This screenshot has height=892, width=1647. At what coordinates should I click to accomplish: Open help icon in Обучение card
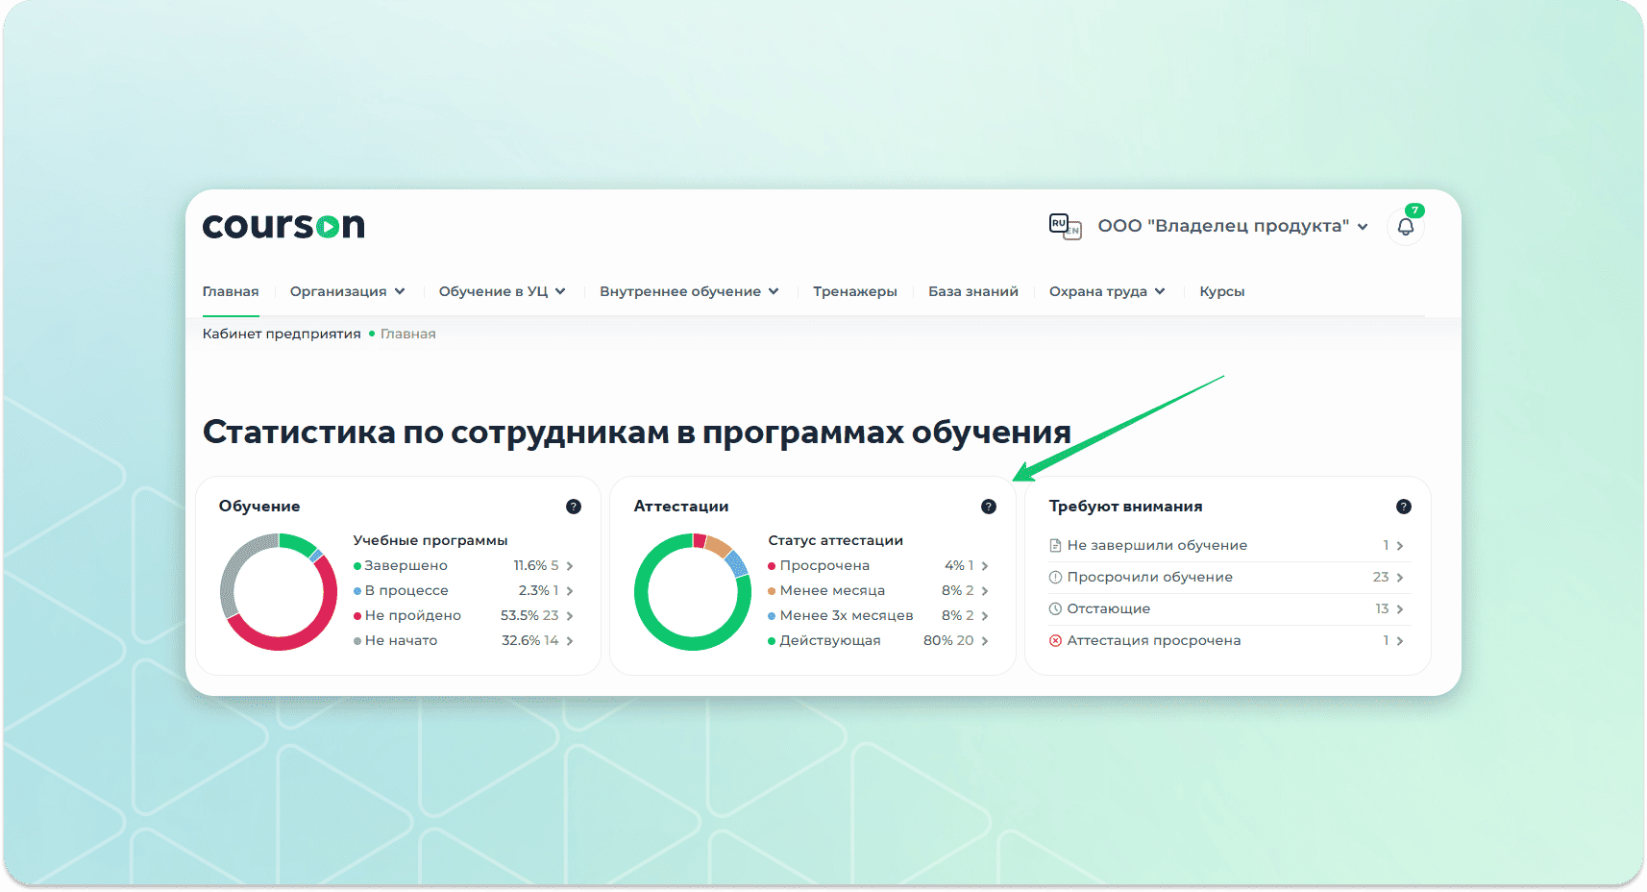(574, 507)
